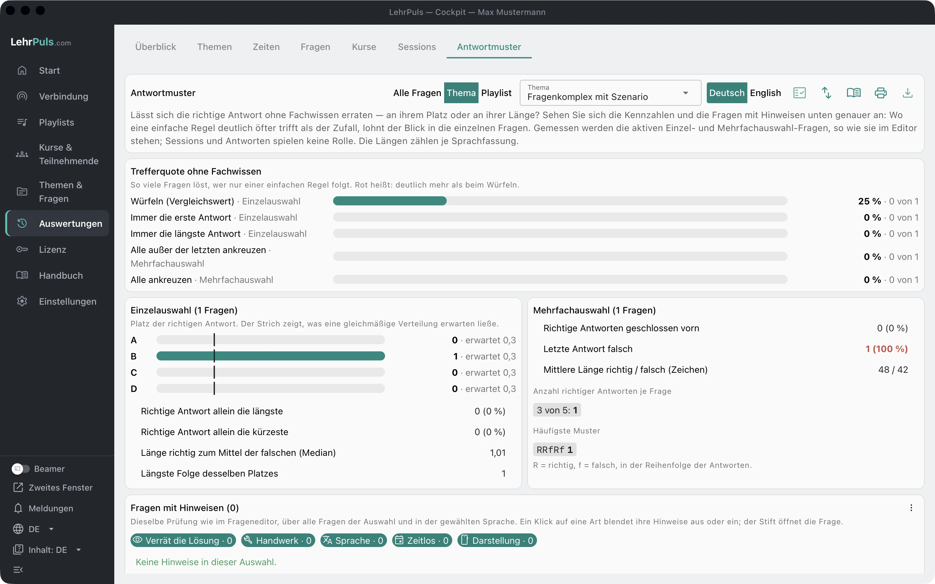Select the Playlist scope option

(x=496, y=93)
